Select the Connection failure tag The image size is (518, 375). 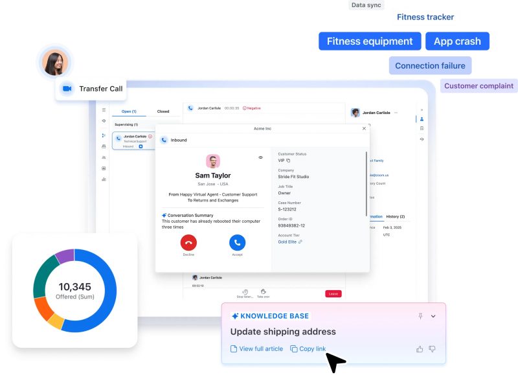pos(430,66)
